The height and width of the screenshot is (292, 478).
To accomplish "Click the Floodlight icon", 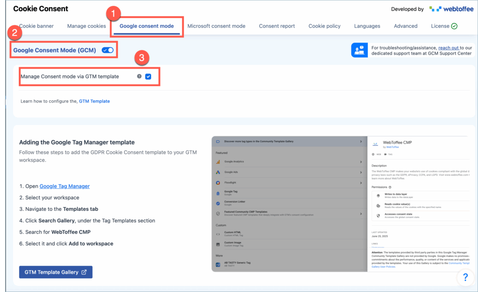I will 218,183.
